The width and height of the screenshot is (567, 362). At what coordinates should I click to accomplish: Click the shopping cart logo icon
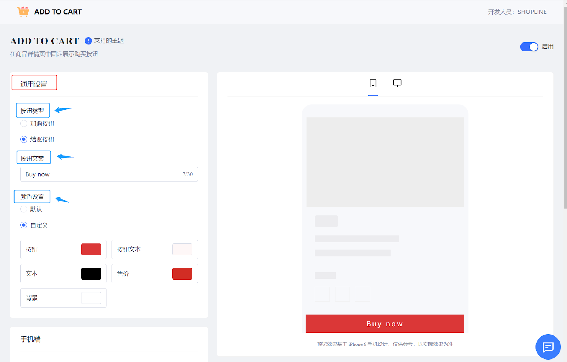coord(23,12)
